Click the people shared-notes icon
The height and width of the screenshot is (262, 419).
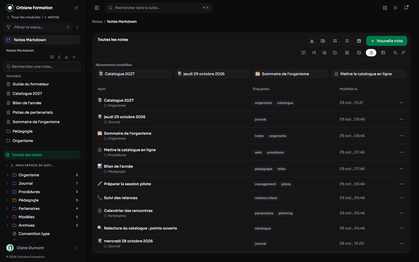(x=314, y=53)
